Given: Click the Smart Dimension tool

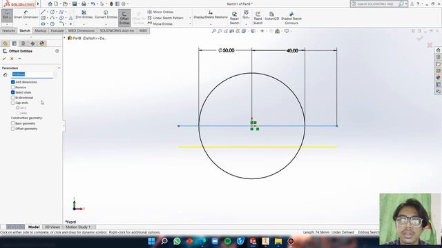Looking at the screenshot, I should pyautogui.click(x=26, y=14).
